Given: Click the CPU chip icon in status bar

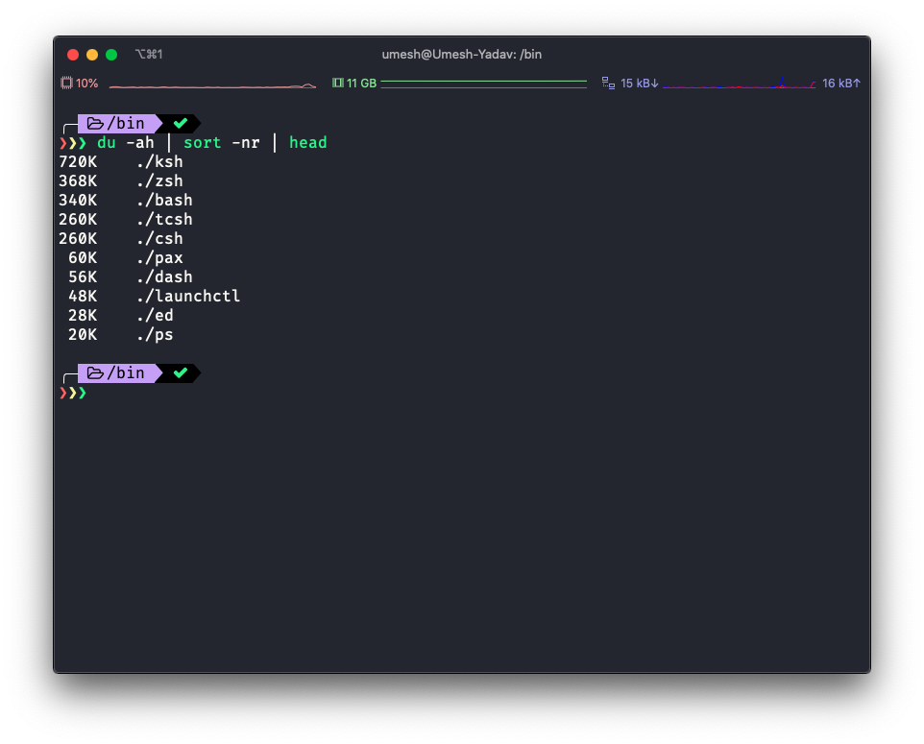Looking at the screenshot, I should coord(66,84).
